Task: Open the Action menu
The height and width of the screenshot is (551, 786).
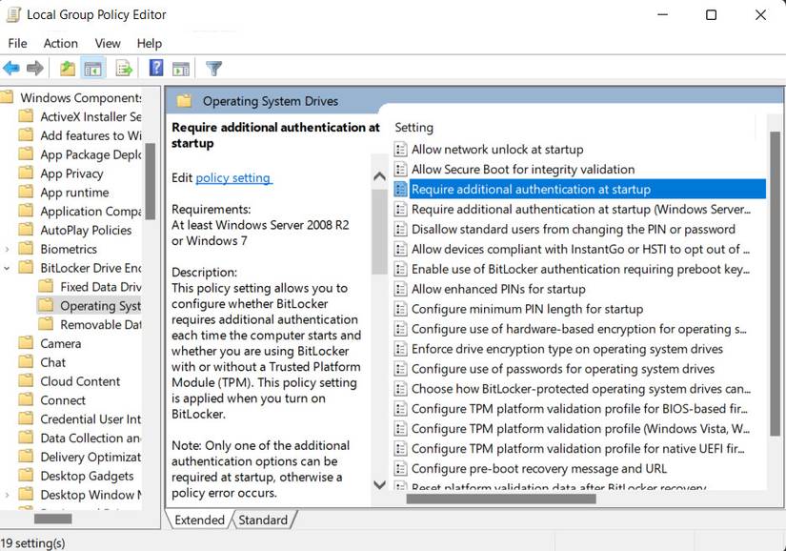Action: tap(60, 43)
